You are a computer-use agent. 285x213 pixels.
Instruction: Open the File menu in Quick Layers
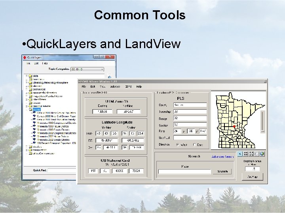coord(28,63)
